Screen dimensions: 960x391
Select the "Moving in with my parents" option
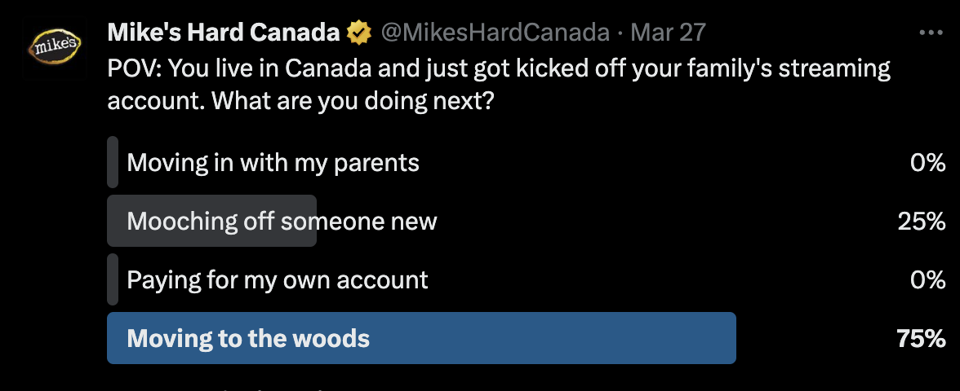pos(273,163)
